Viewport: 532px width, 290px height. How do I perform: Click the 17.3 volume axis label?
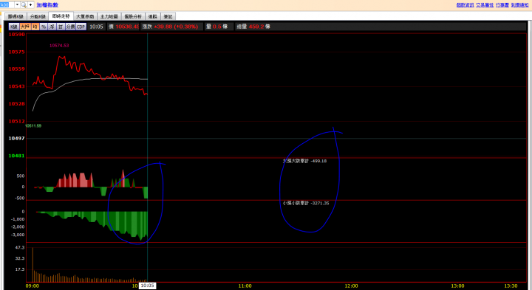20,269
